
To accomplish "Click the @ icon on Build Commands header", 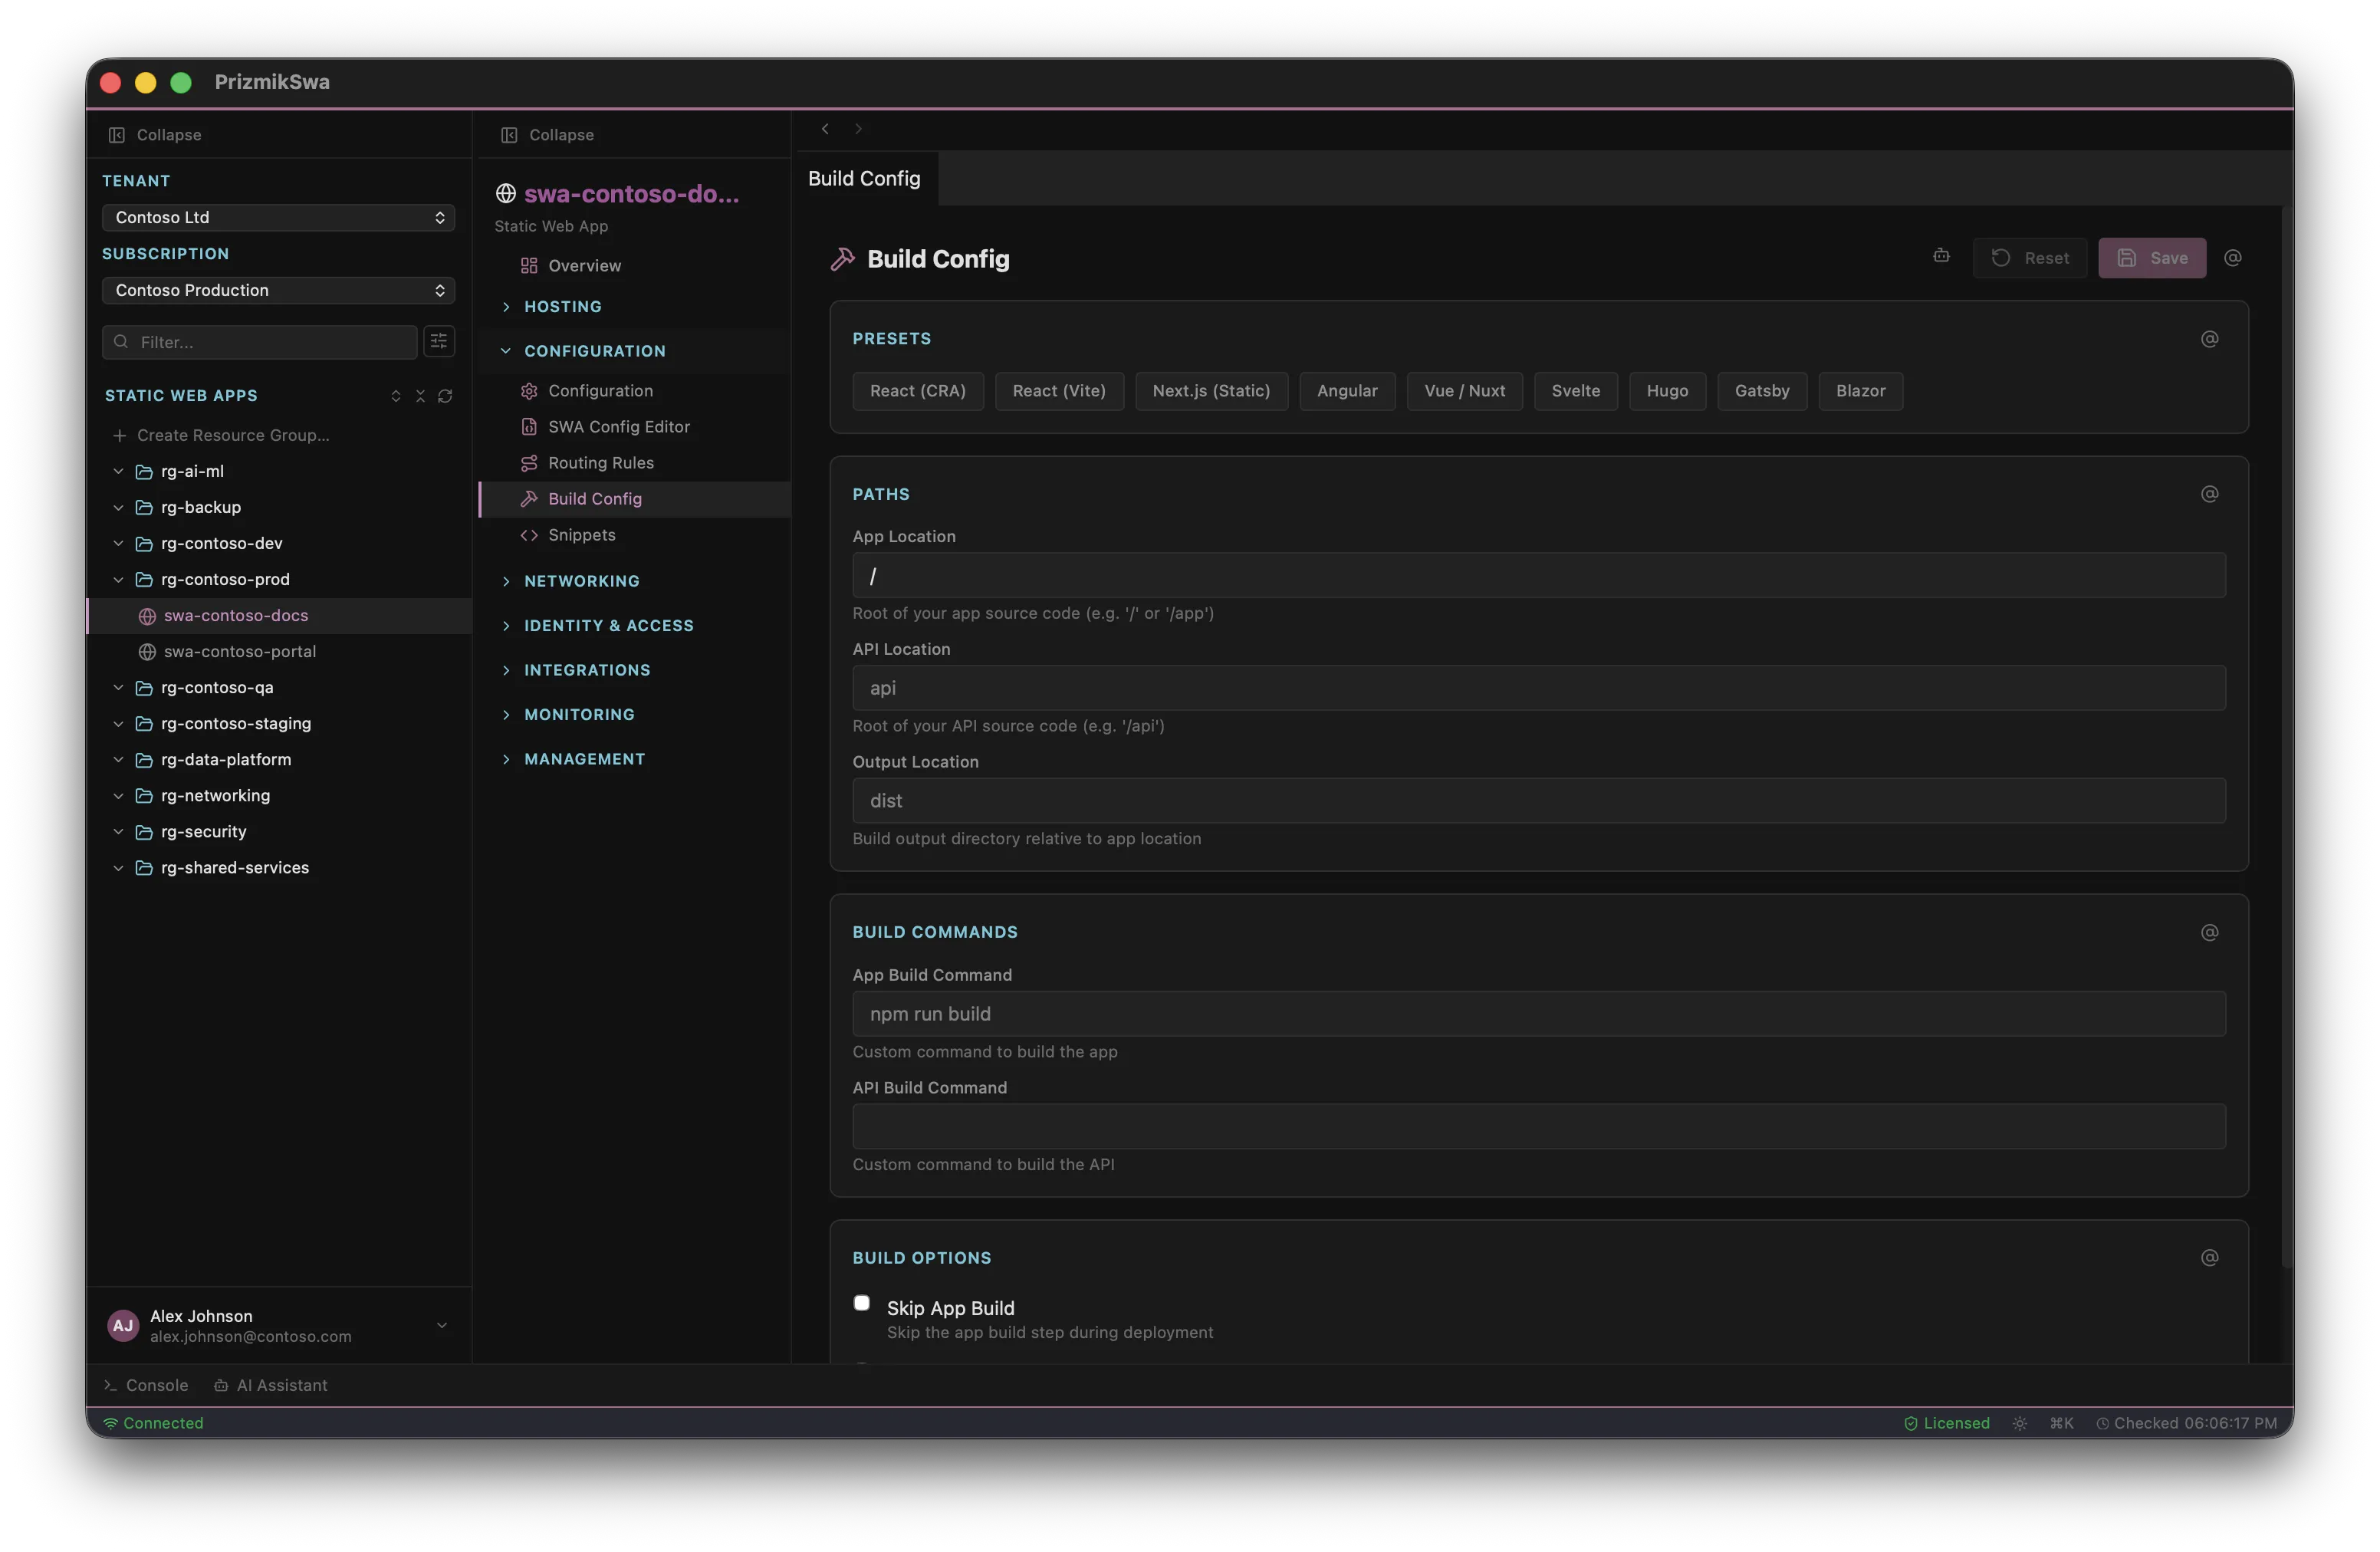I will pos(2209,932).
